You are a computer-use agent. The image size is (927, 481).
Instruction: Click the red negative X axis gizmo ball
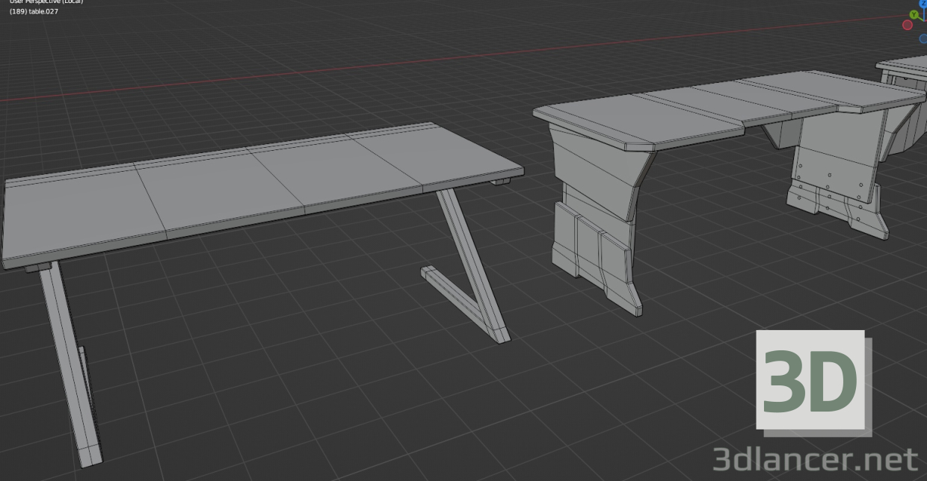click(908, 25)
